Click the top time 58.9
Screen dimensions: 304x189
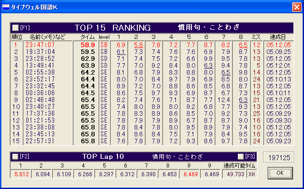coord(88,45)
